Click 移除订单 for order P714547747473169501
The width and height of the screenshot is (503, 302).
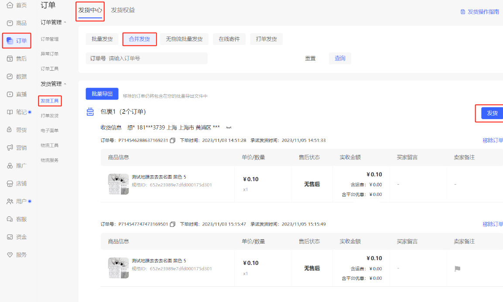click(493, 224)
